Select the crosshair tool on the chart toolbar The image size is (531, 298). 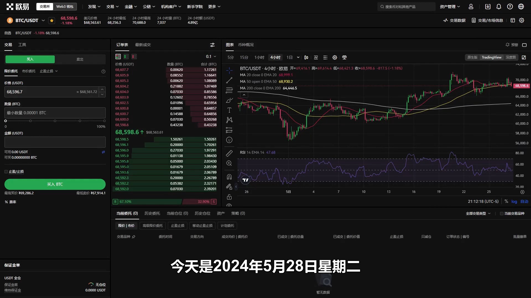point(230,70)
